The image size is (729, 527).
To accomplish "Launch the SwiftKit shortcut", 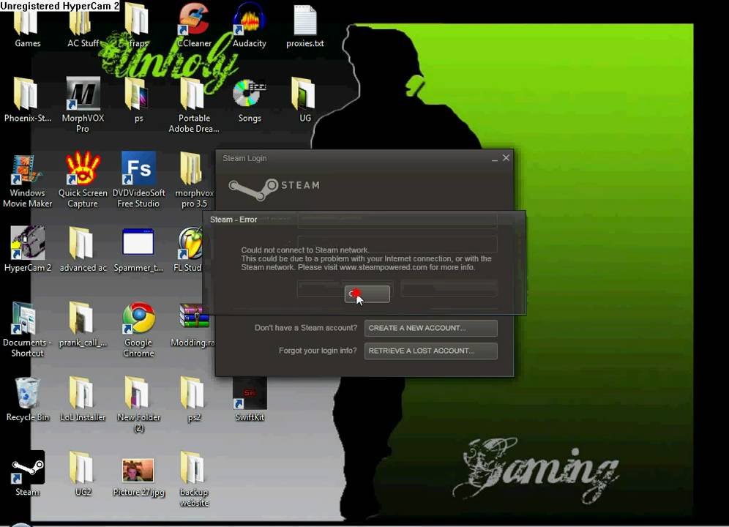I will point(250,399).
